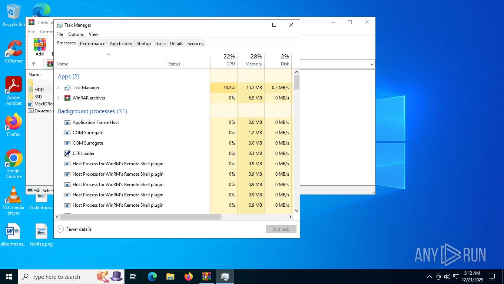Select the Application Frame Host icon
This screenshot has width=504, height=284.
pyautogui.click(x=67, y=122)
